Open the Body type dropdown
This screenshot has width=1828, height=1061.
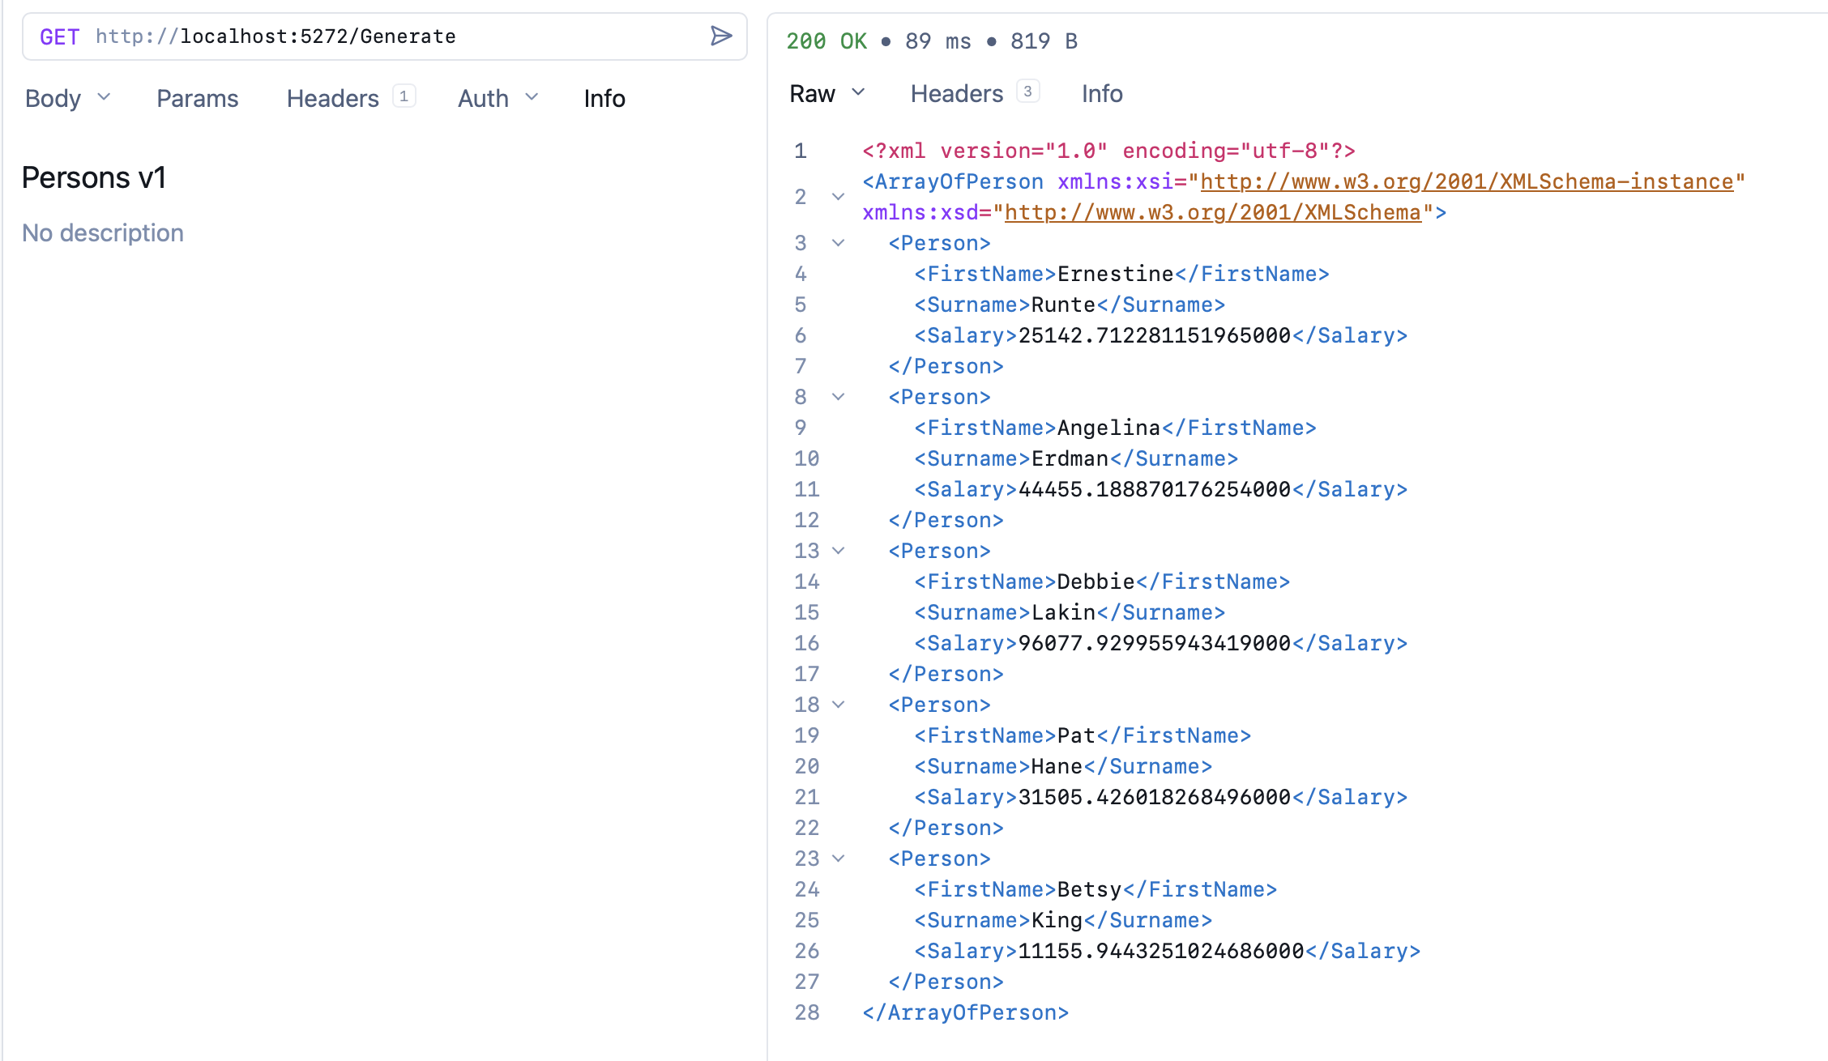point(104,97)
